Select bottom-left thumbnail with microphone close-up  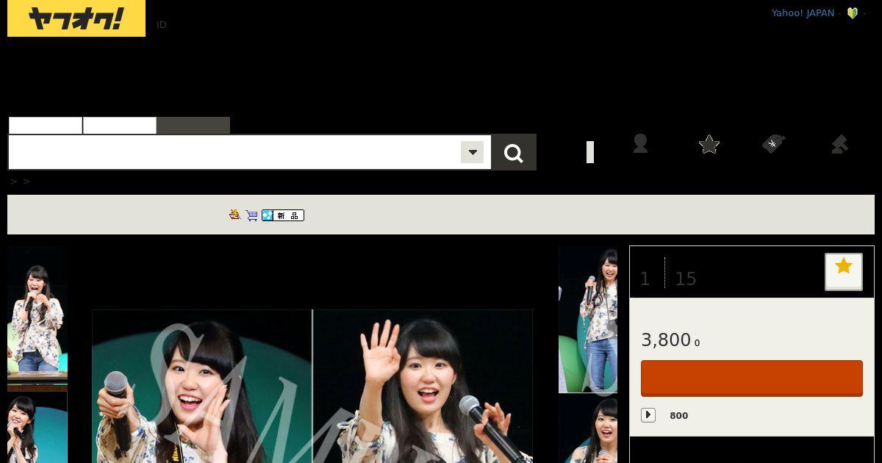click(x=37, y=428)
